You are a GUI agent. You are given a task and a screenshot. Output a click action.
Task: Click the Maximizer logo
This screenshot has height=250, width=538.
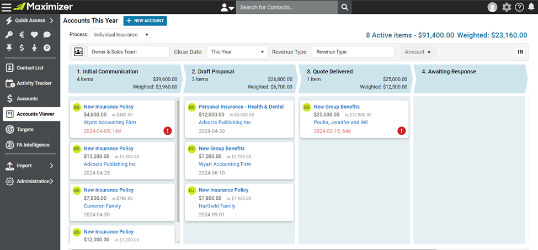tap(44, 7)
